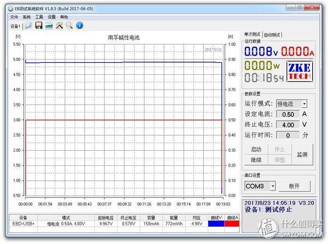Open the tools settings hammer icon
Image resolution: width=328 pixels, height=244 pixels.
60,26
